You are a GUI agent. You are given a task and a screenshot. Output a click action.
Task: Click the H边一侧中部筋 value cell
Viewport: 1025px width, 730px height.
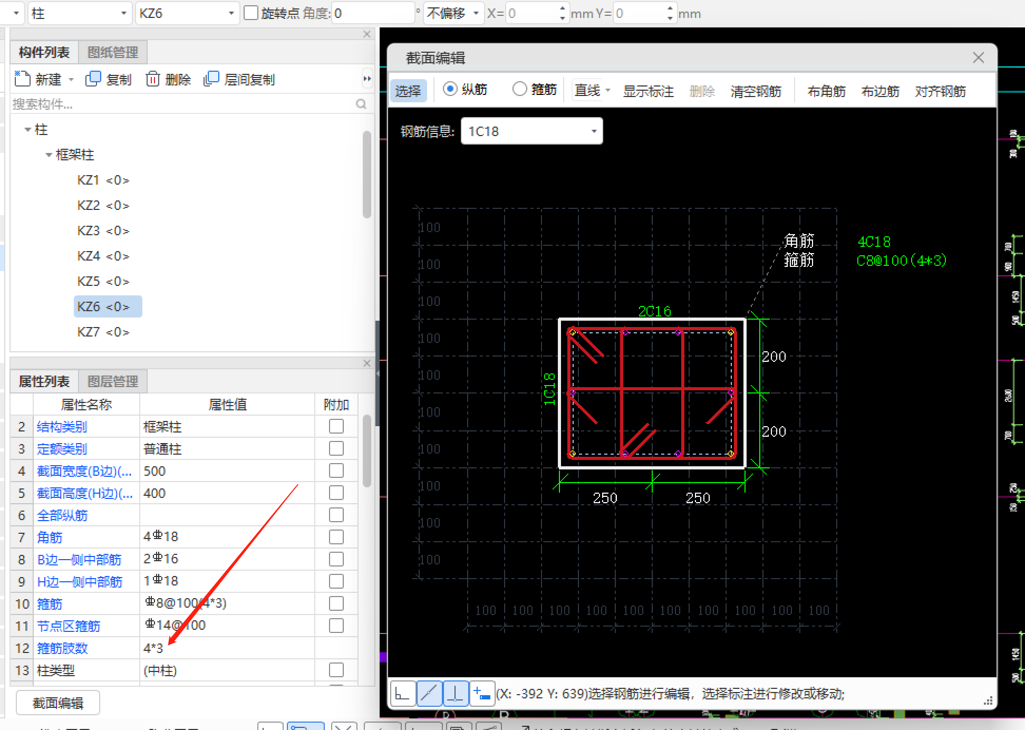[227, 581]
